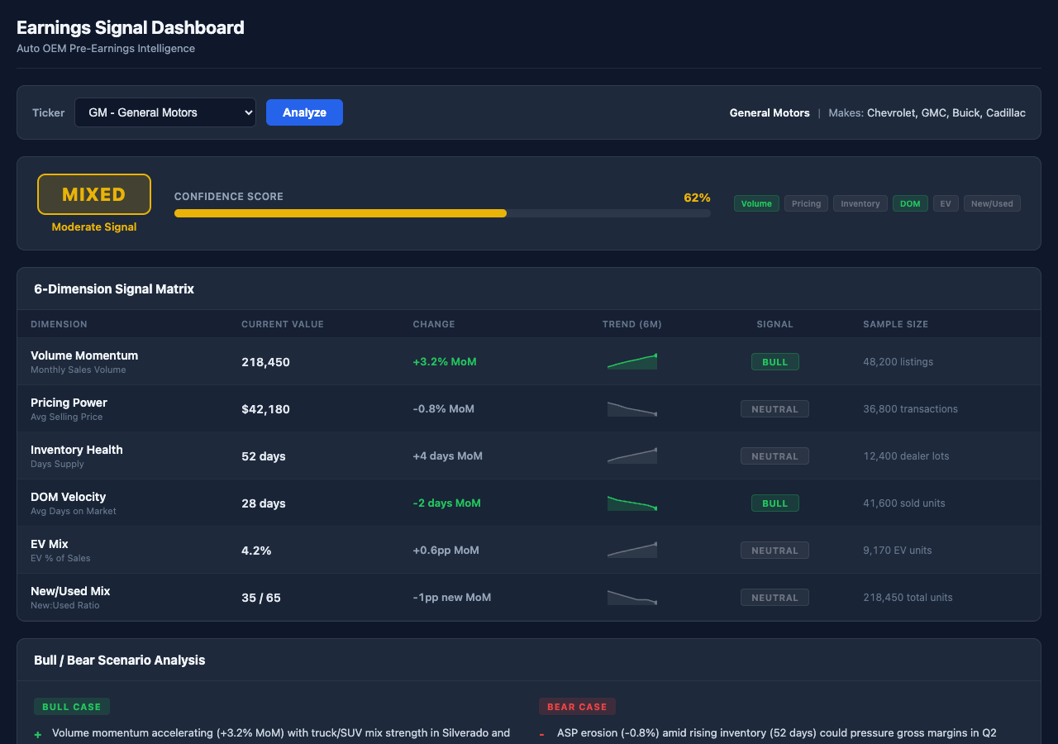Select the Inventory Health trend chart
This screenshot has height=744, width=1058.
[632, 455]
